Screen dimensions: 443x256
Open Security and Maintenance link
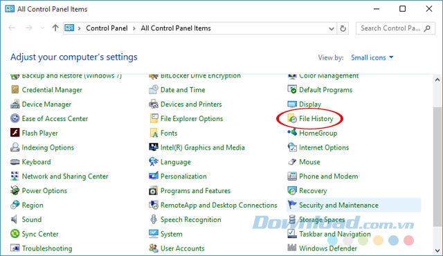[338, 205]
